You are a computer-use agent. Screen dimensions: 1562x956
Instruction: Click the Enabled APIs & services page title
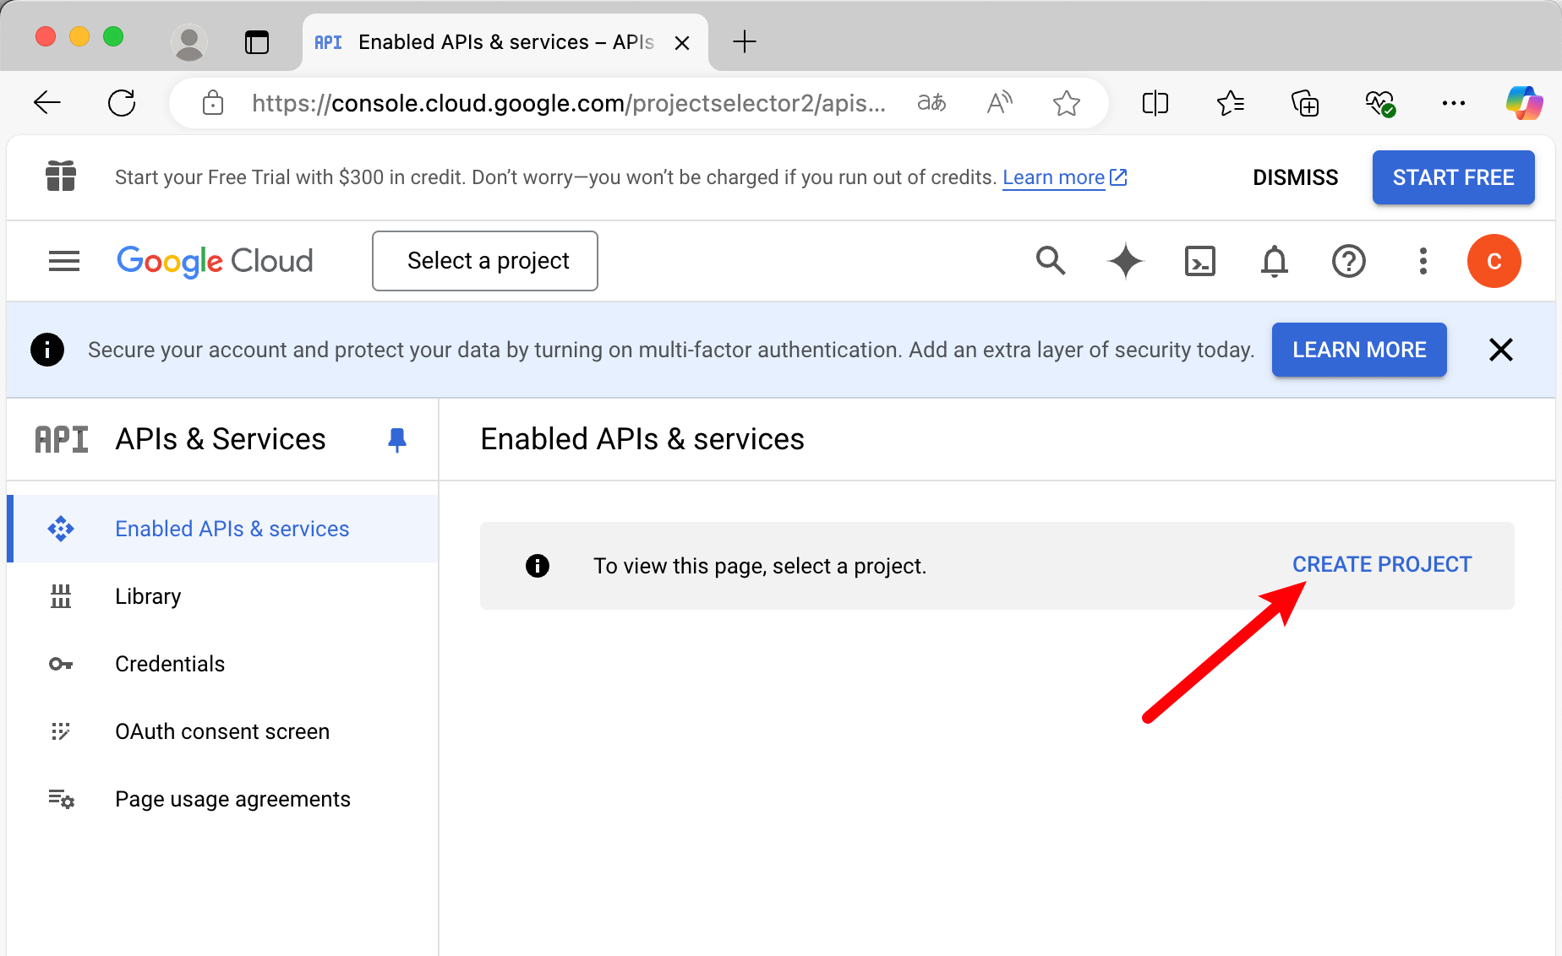pyautogui.click(x=642, y=439)
